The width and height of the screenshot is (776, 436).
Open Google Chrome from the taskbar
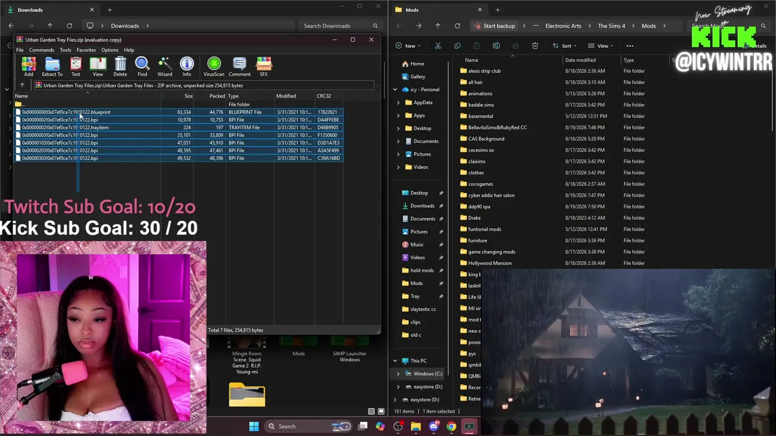point(451,426)
